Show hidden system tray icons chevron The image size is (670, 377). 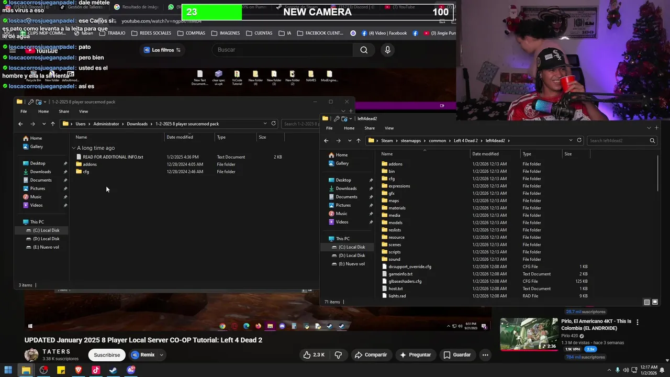[x=610, y=370]
